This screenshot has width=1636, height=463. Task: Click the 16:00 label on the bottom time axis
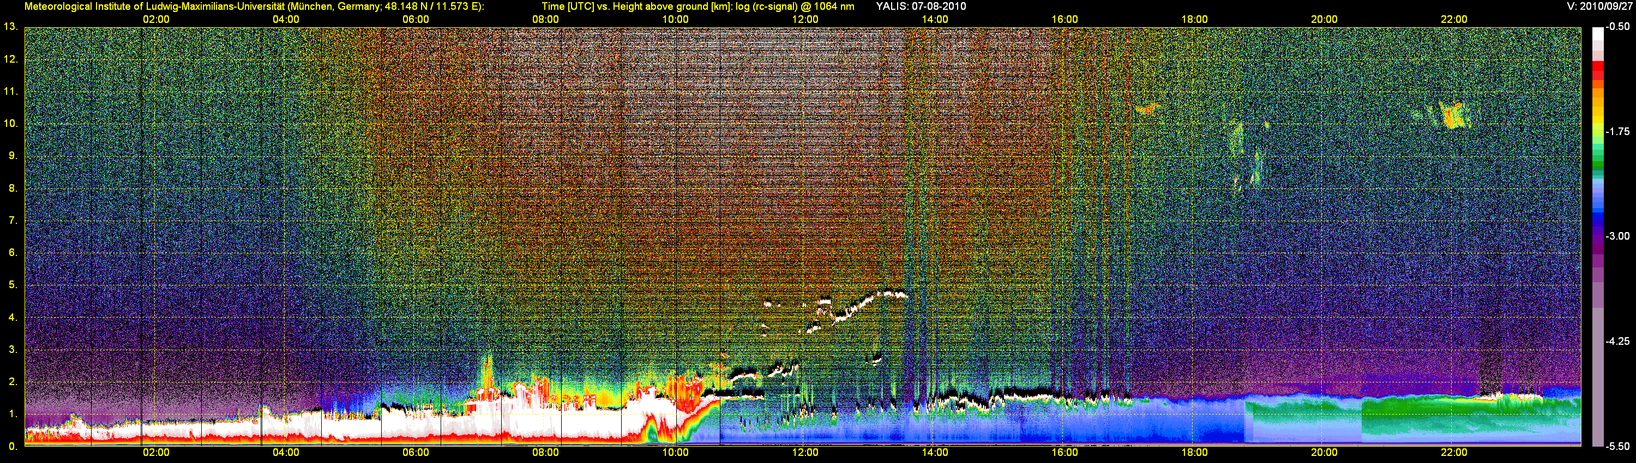tap(1064, 452)
